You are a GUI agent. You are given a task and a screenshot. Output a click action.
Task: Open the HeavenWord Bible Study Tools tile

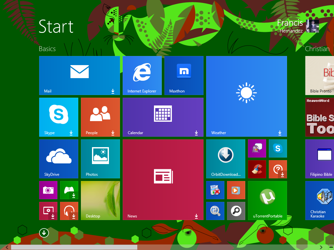point(320,117)
